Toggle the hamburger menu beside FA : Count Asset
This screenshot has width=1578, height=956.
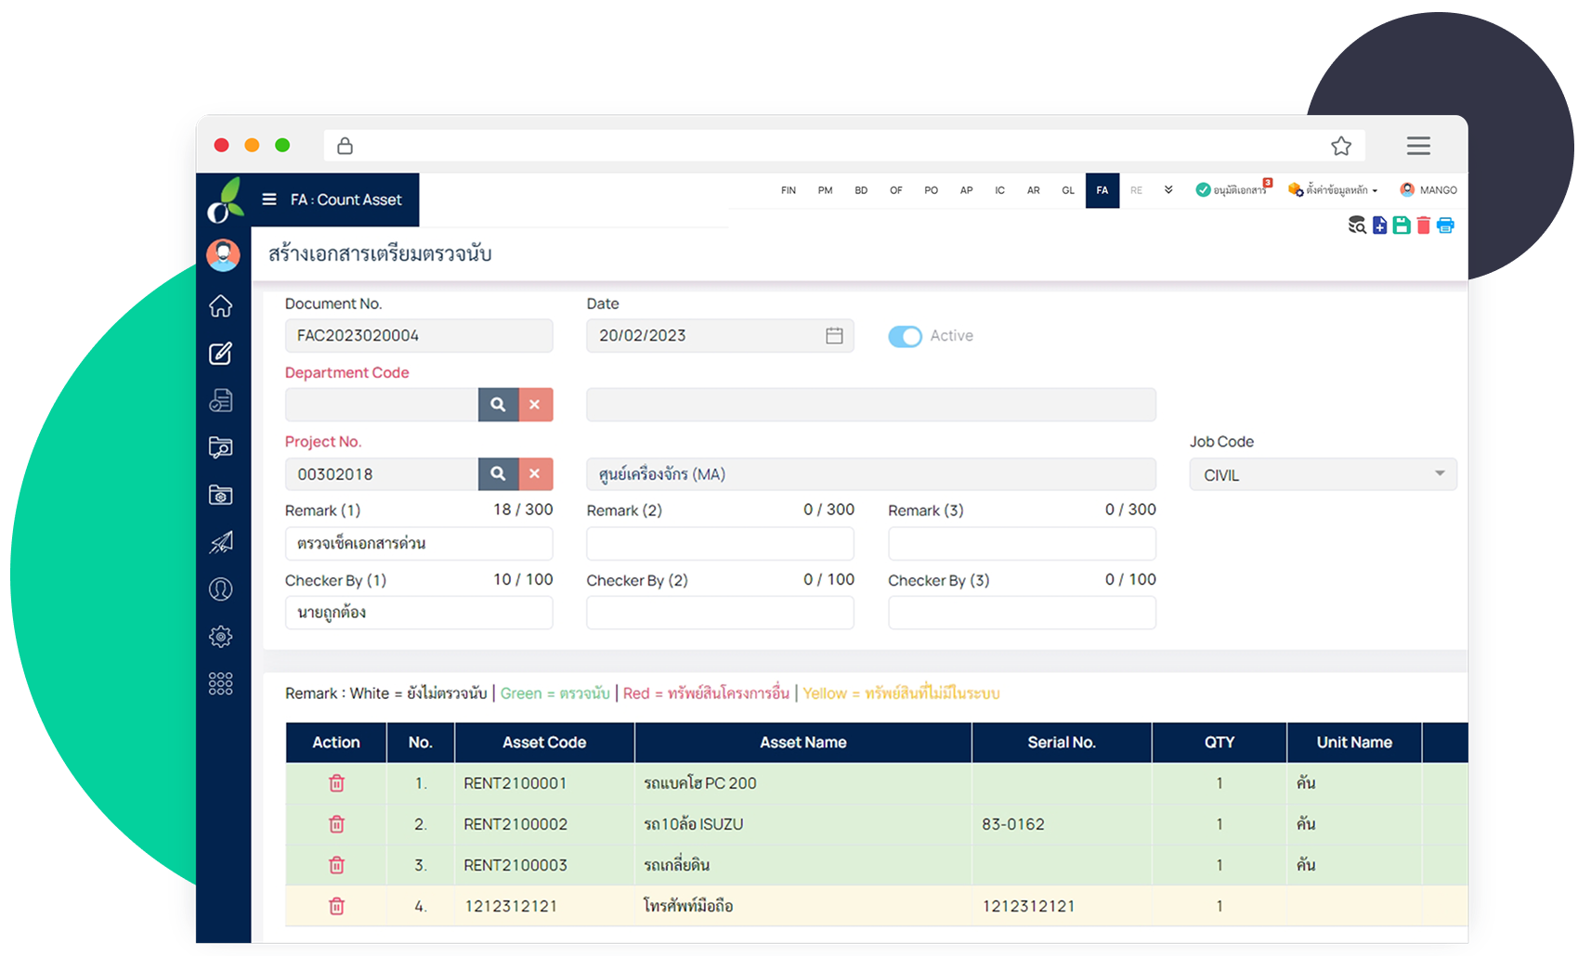(x=269, y=200)
